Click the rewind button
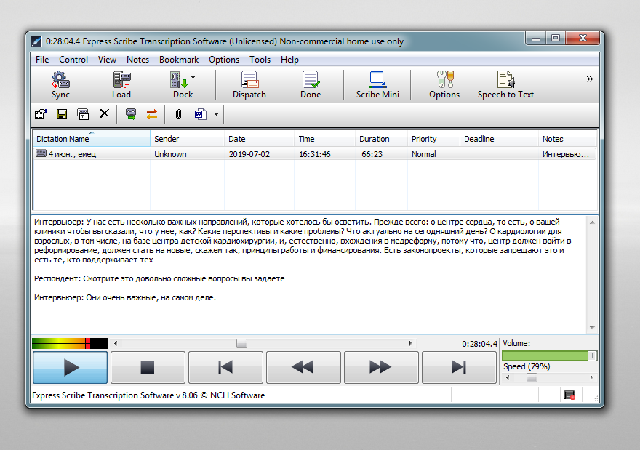 point(303,368)
